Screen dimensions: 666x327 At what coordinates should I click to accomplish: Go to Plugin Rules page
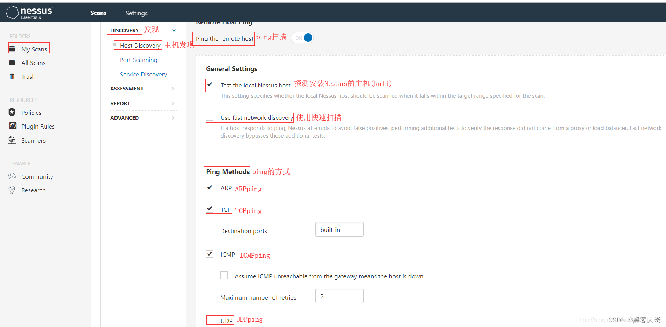(38, 126)
